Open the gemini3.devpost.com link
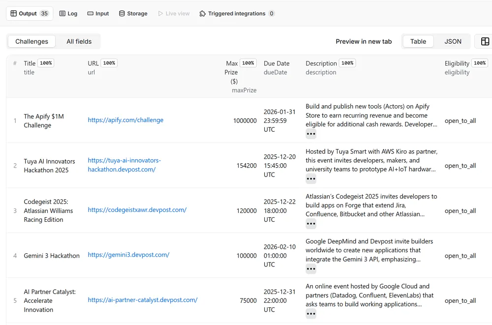 tap(128, 255)
